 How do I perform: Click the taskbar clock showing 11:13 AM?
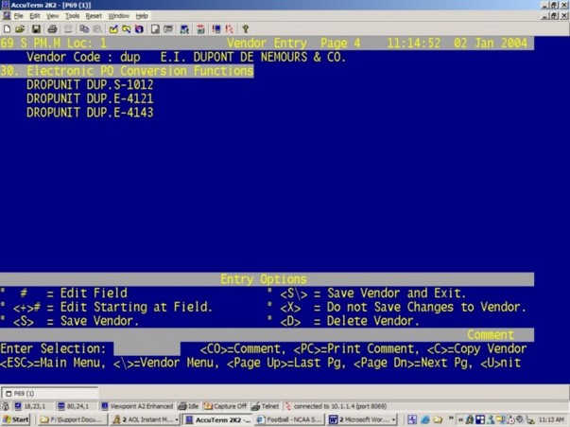[551, 420]
